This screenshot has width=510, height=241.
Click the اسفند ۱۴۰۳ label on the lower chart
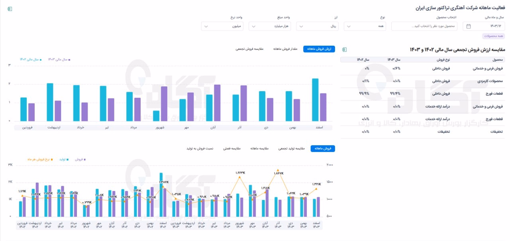pos(316,225)
